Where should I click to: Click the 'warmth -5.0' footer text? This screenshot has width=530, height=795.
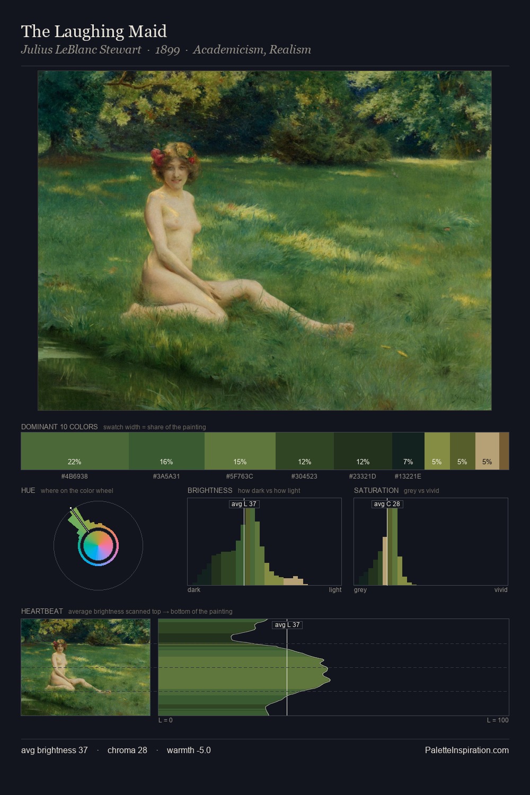(x=189, y=750)
